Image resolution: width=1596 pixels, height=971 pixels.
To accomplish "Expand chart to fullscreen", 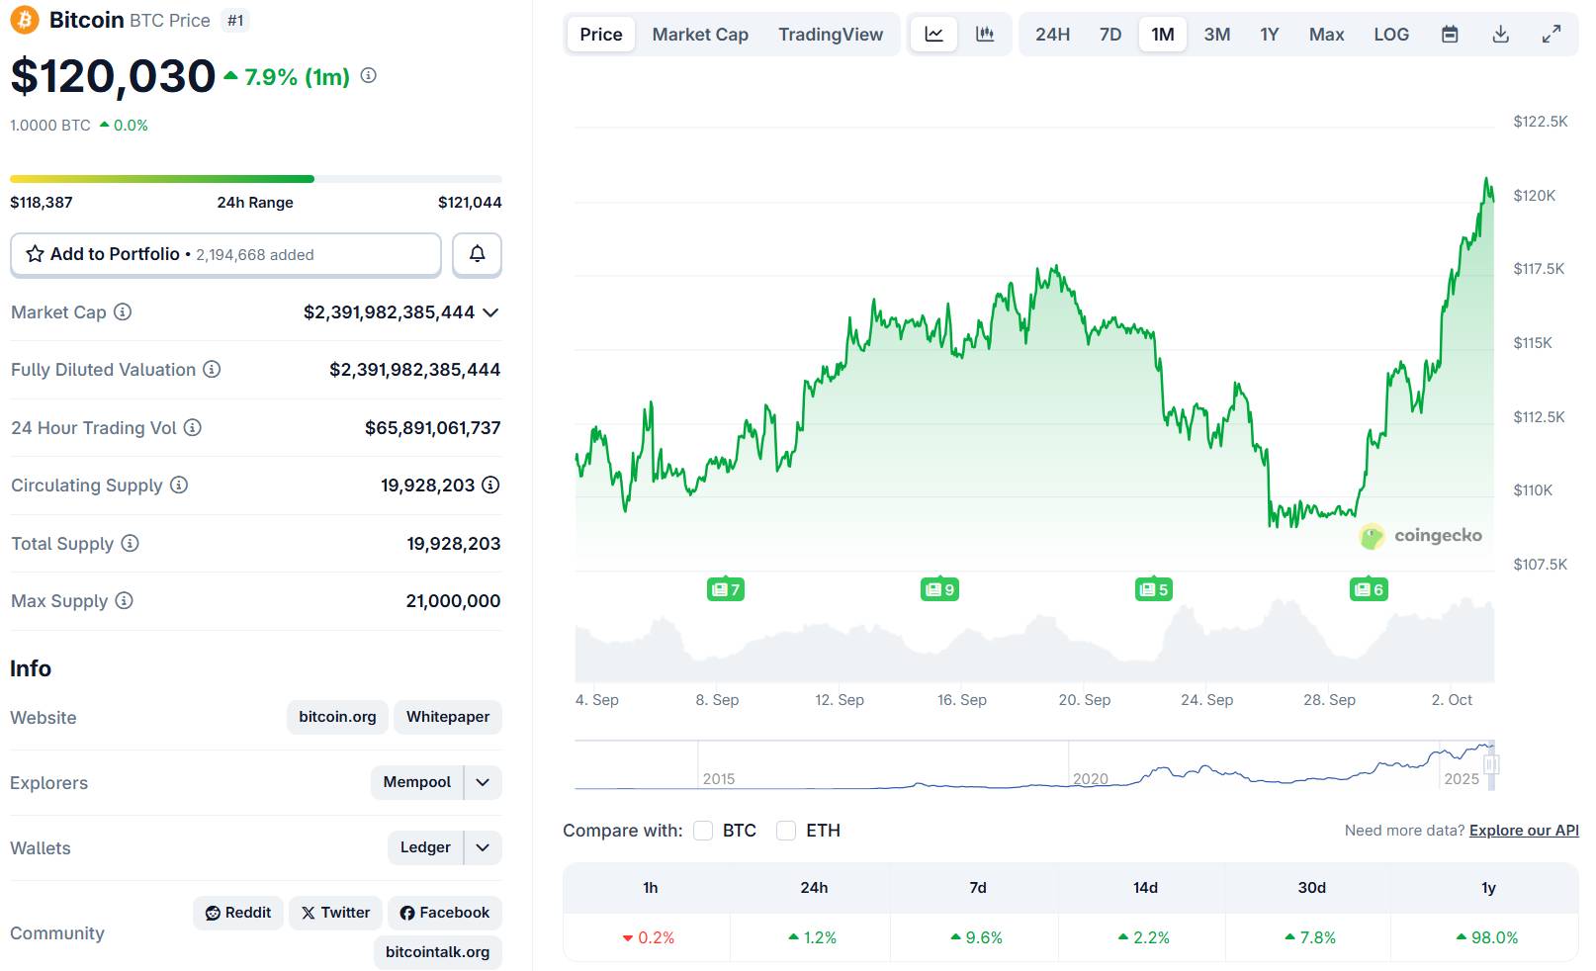I will 1552,35.
